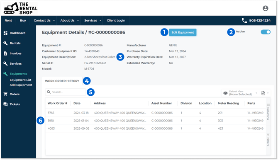Expand the Contact Us menu arrow
278x160 pixels.
54,21
